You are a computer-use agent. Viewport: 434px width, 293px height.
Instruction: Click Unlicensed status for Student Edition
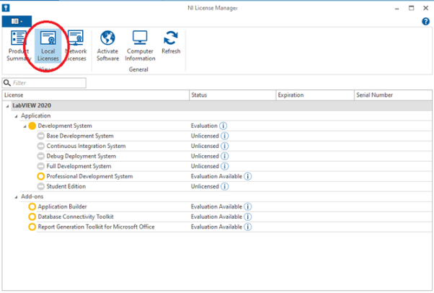[x=205, y=187]
